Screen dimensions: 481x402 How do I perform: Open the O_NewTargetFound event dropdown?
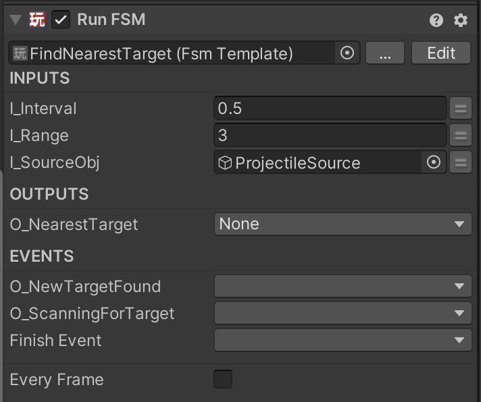[343, 286]
